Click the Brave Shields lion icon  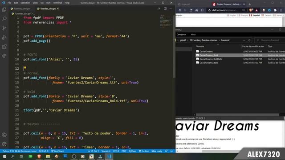click(251, 10)
